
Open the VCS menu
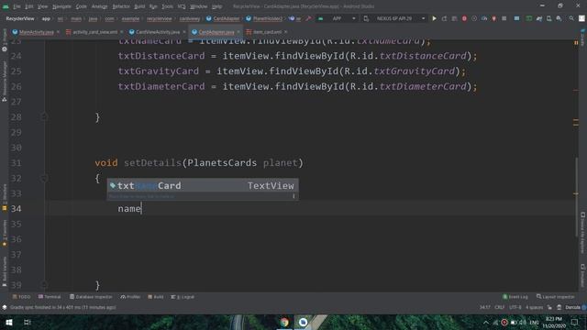click(182, 6)
